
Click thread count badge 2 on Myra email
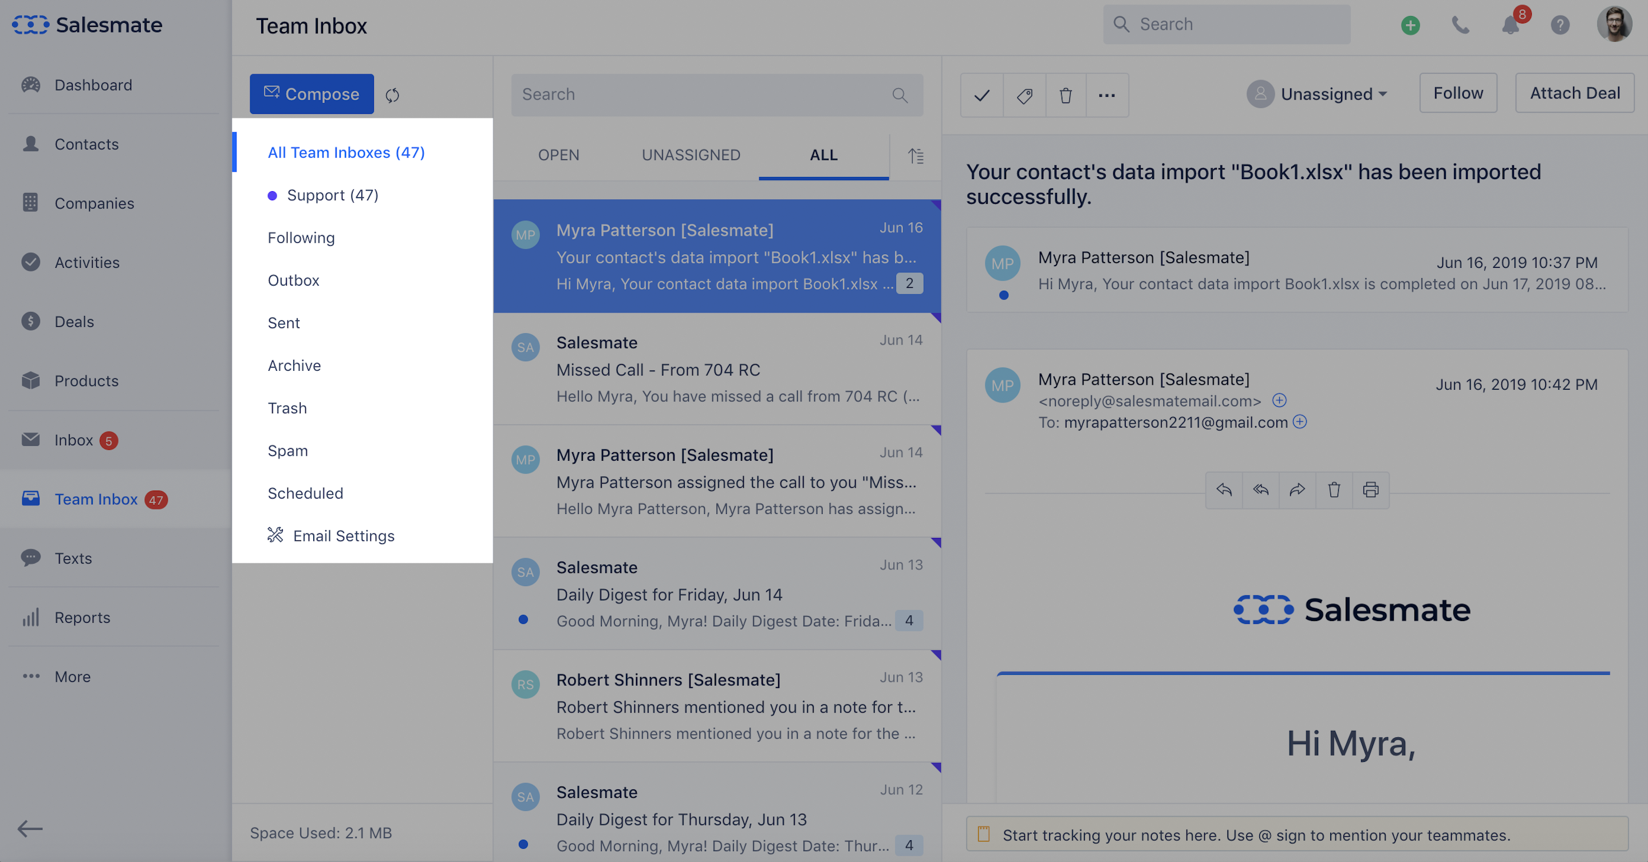click(909, 283)
